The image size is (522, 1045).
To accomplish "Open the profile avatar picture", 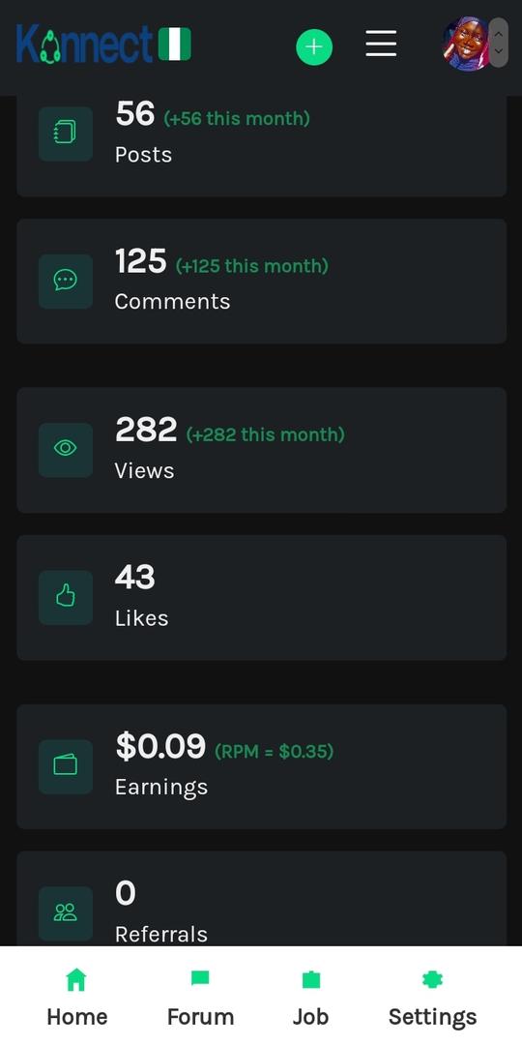I will 466,44.
